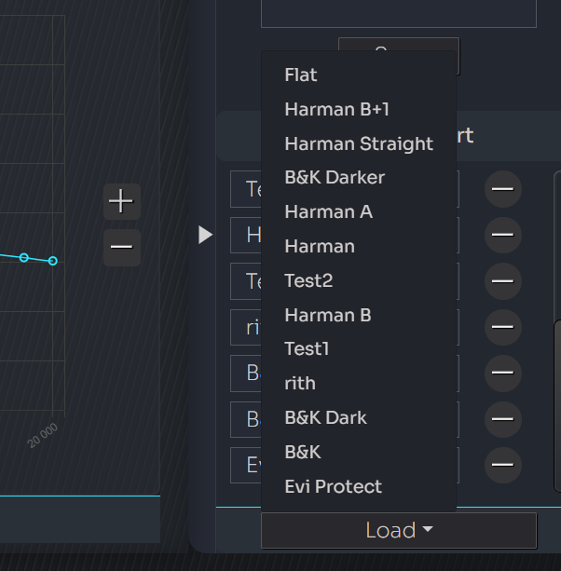
Task: Click the minus button on the row starting with "H"
Action: pyautogui.click(x=502, y=235)
